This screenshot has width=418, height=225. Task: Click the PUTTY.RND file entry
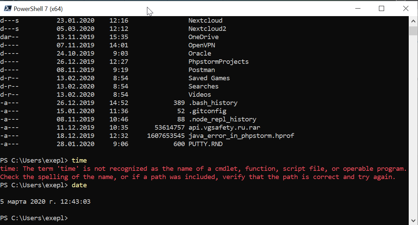[x=205, y=144]
